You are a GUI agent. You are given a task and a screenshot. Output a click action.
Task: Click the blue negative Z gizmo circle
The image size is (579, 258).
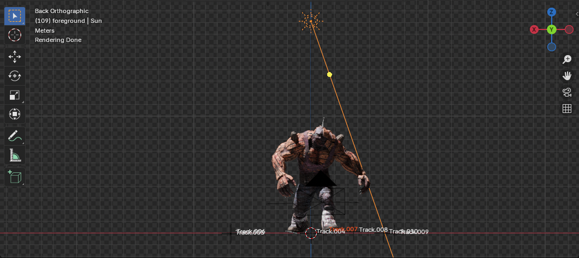[551, 47]
